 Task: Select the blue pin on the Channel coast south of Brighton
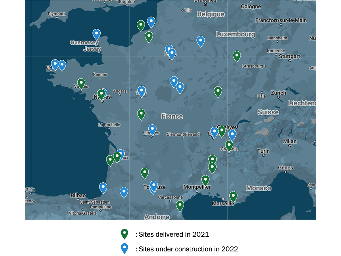(151, 22)
